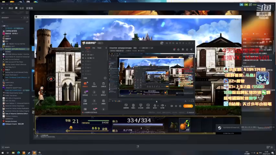Toggle lock icon on 文本 7 source
Image resolution: width=276 pixels, height=155 pixels.
click(x=86, y=55)
